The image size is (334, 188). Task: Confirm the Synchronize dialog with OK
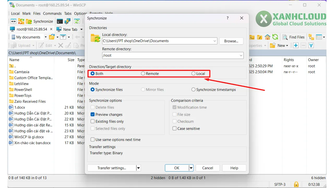177,168
